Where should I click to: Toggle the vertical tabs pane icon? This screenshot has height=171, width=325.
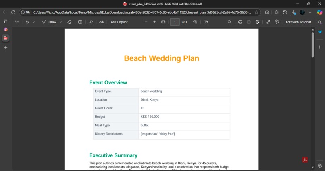coord(6,21)
